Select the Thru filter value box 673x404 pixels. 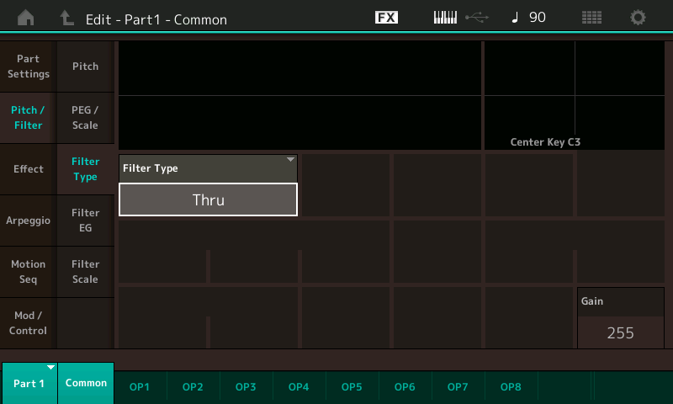click(x=208, y=200)
